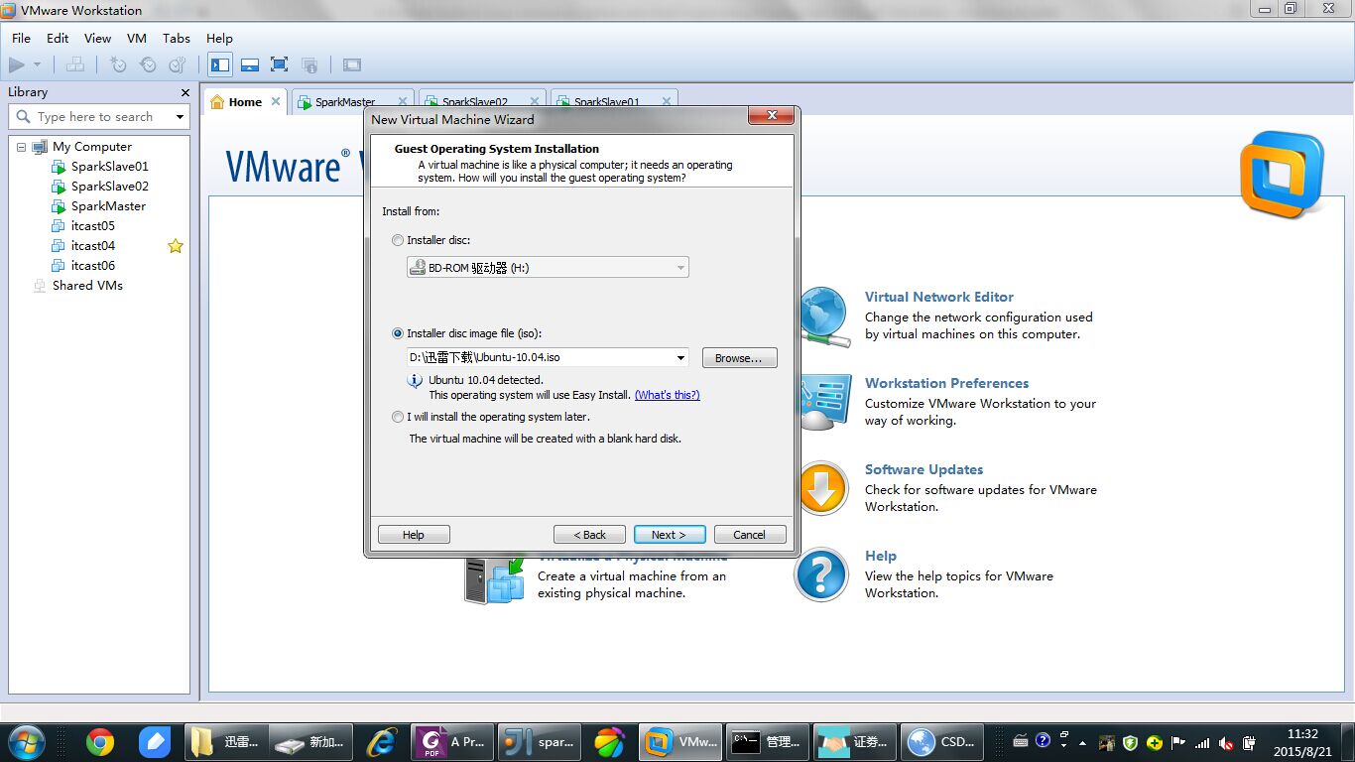Viewport: 1355px width, 762px height.
Task: Open the Help menu in menu bar
Action: pyautogui.click(x=219, y=38)
